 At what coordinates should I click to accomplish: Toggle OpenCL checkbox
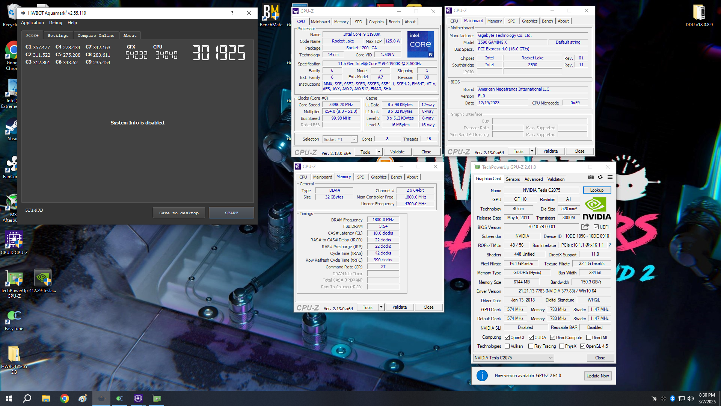coord(507,338)
